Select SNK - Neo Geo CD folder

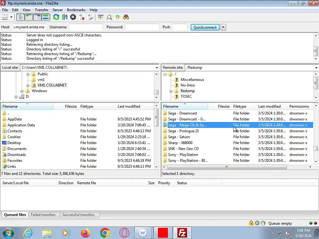pyautogui.click(x=237, y=149)
